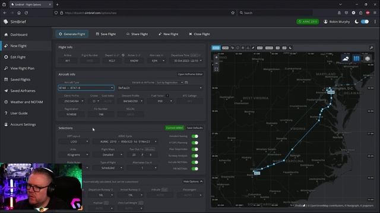
Task: Toggle the dark mode switch in header
Action: [365, 22]
